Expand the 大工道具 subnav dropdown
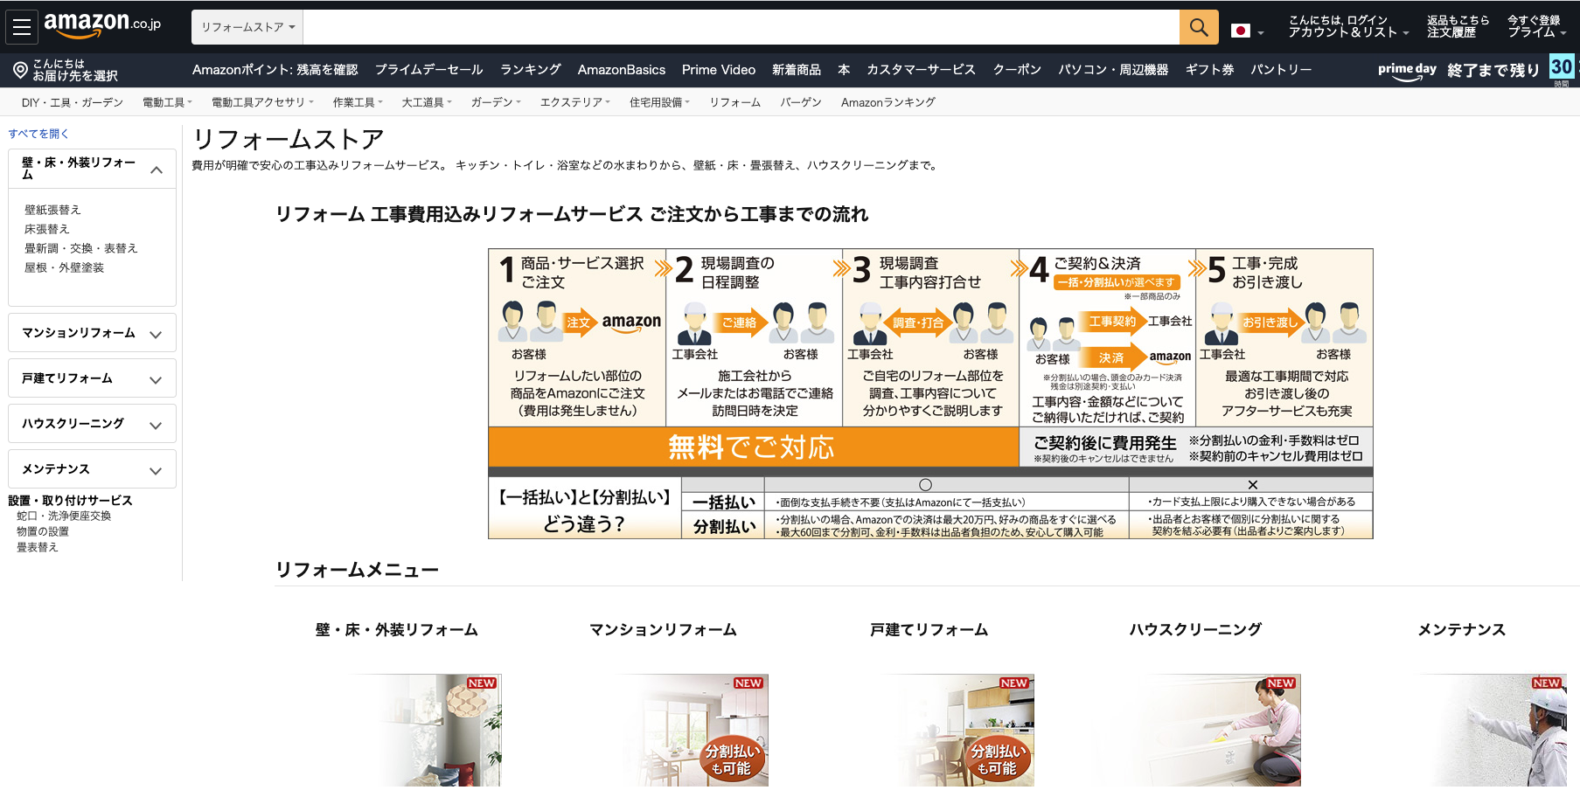 click(427, 102)
